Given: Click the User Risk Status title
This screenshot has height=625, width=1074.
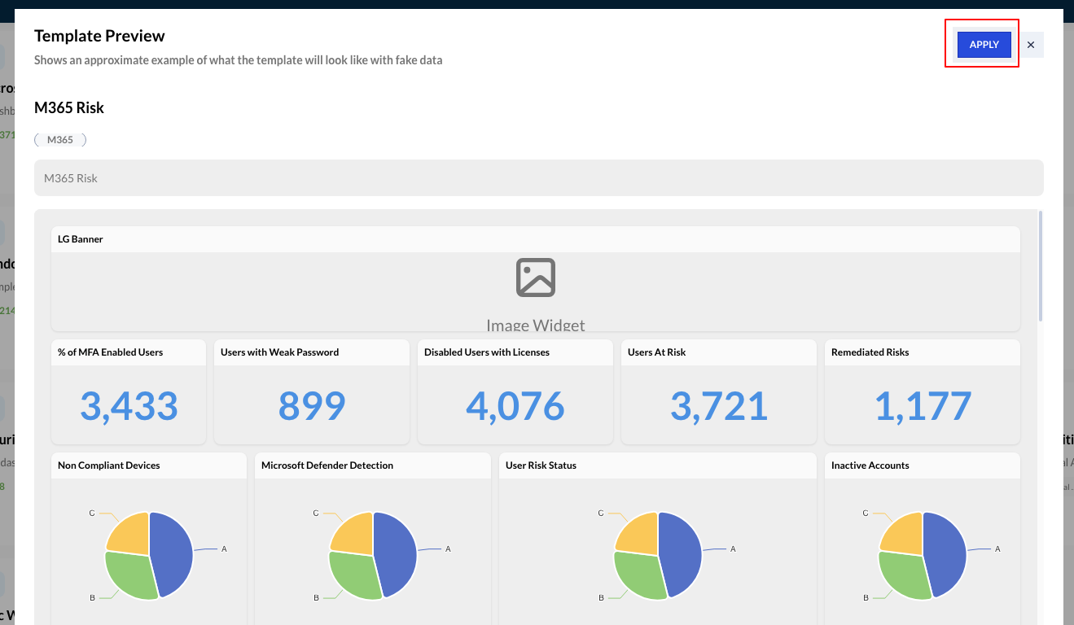Looking at the screenshot, I should [541, 465].
